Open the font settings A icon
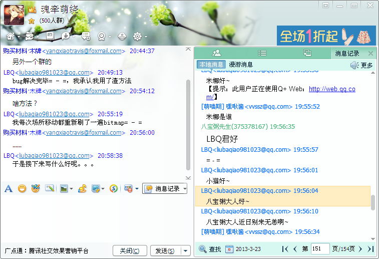The width and height of the screenshot is (379, 259). 9,188
